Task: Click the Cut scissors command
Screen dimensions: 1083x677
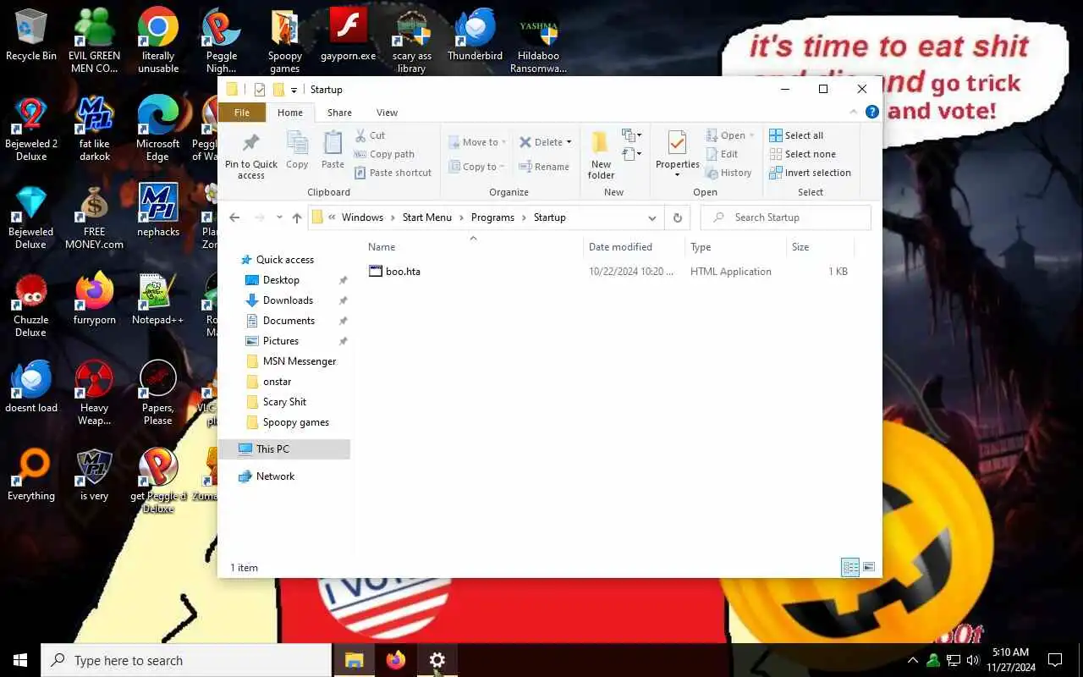Action: 370,135
